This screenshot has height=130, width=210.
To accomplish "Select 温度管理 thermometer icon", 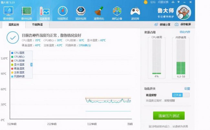I will 45,11.
